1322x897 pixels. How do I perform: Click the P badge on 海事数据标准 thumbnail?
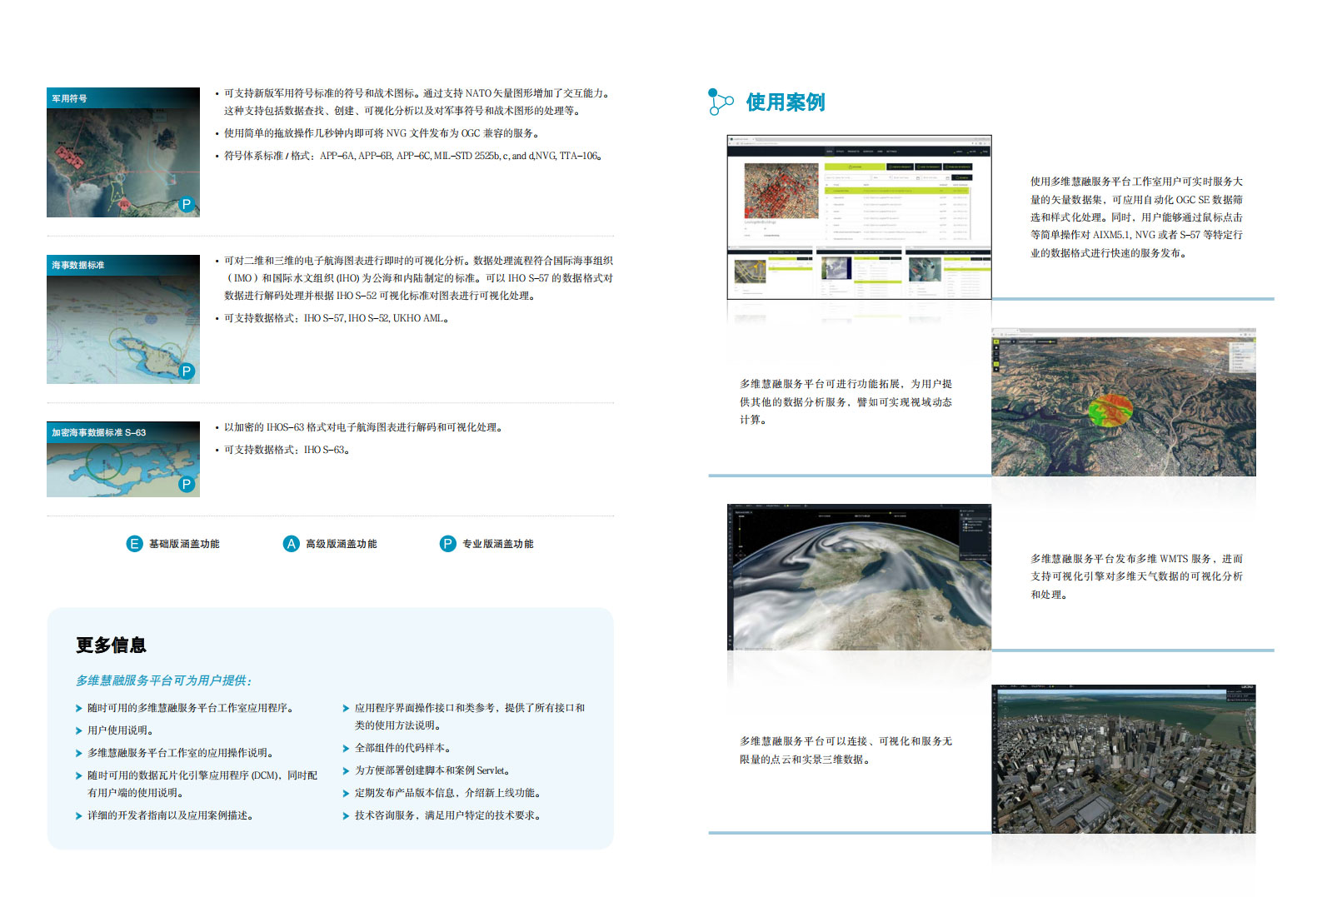[x=187, y=371]
